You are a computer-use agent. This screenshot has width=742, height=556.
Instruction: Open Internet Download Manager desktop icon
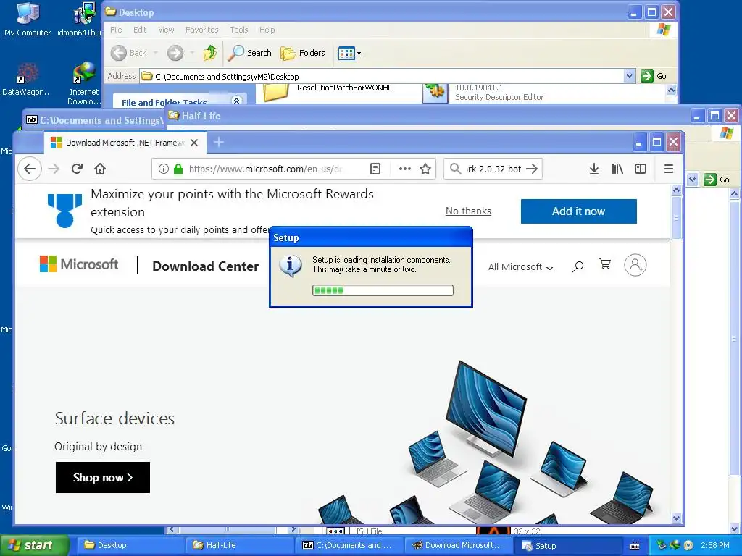[x=84, y=84]
